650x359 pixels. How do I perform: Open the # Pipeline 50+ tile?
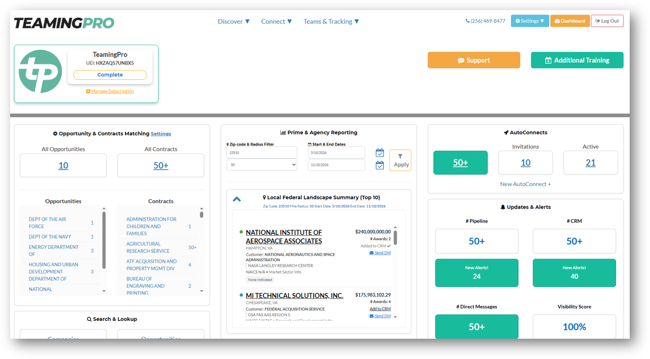pyautogui.click(x=477, y=241)
